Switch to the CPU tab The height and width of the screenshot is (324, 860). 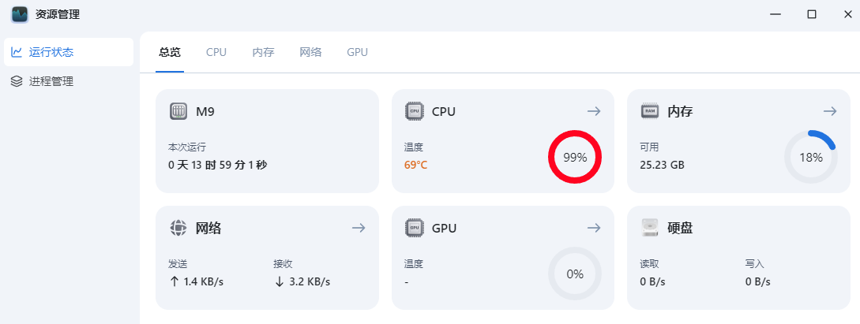[216, 52]
